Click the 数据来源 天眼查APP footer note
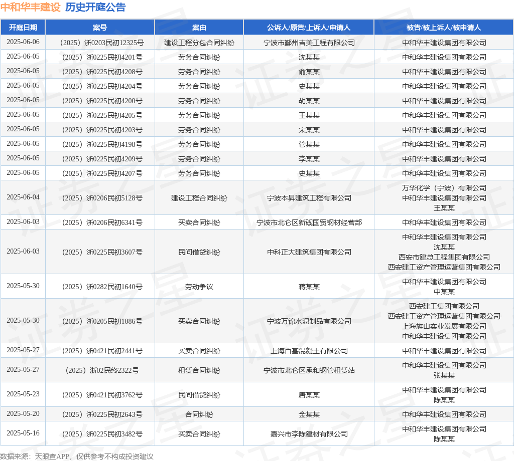 (77, 456)
